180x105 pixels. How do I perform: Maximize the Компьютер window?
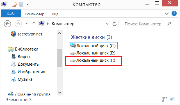pyautogui.click(x=157, y=3)
